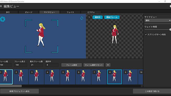
Task: Select frame thumbnail 3
Action: click(36, 77)
